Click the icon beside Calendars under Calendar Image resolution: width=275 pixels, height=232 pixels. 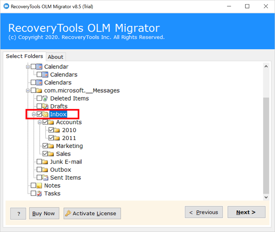tap(45, 74)
